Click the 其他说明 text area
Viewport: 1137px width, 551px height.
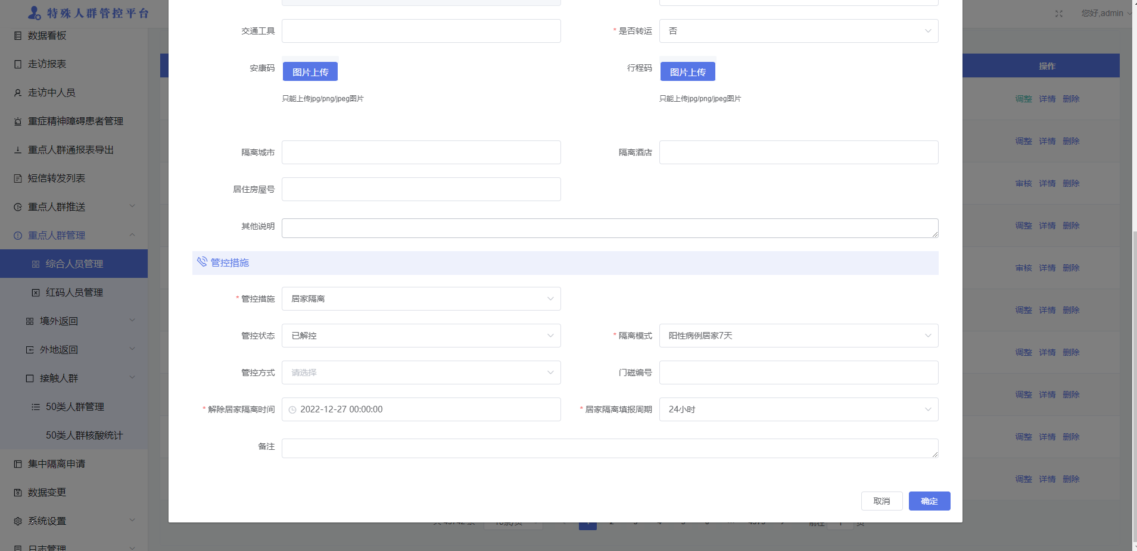[x=610, y=228]
